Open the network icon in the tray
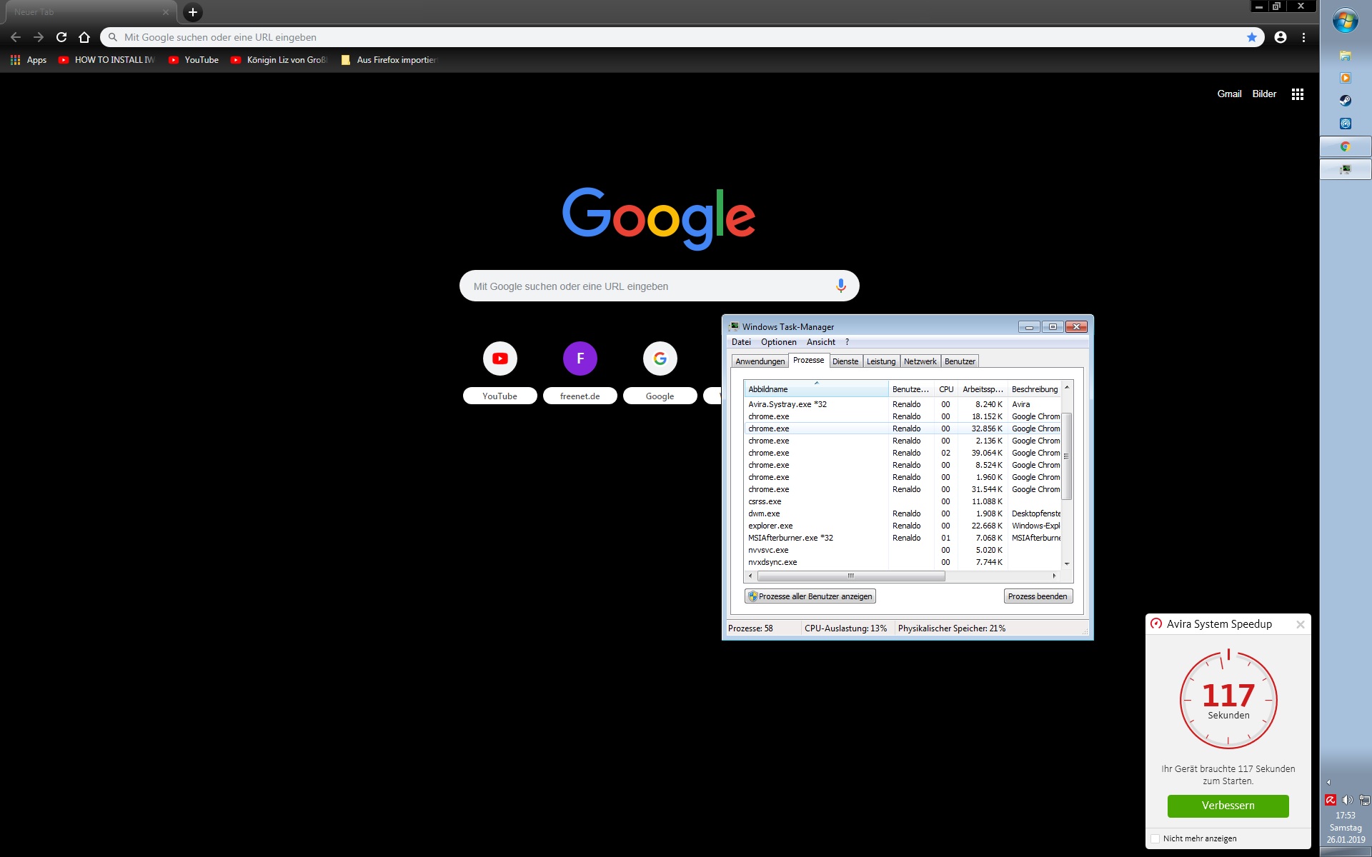 [x=1365, y=800]
